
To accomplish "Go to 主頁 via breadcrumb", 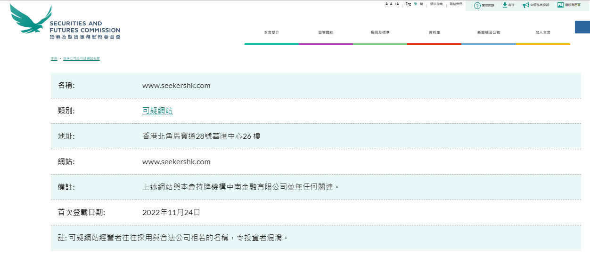I will tap(54, 59).
